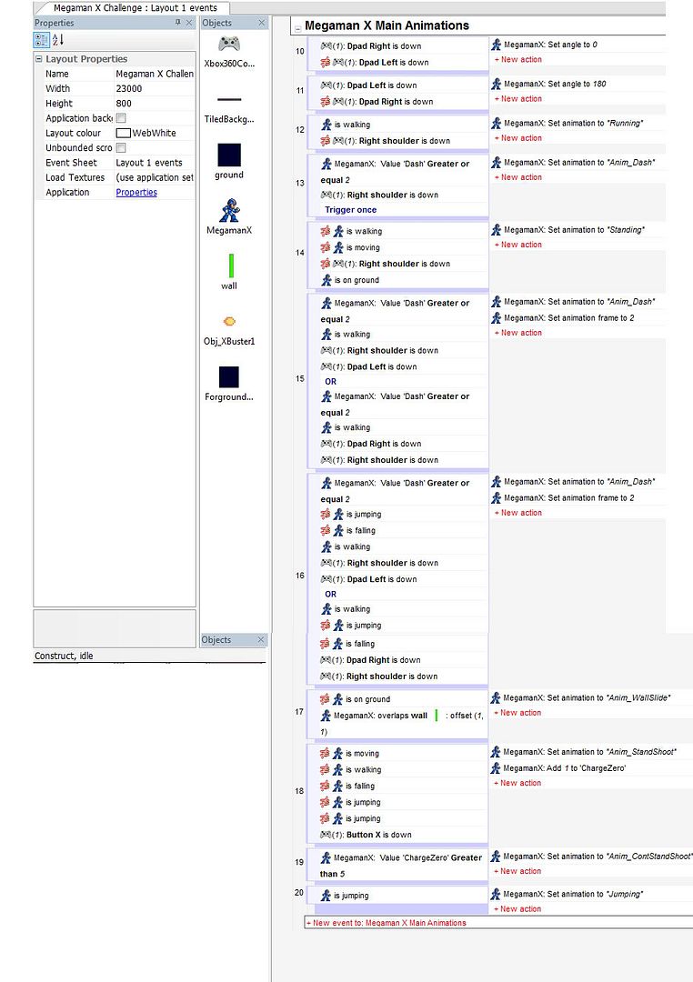693x982 pixels.
Task: Edit the layout Name field
Action: [154, 74]
